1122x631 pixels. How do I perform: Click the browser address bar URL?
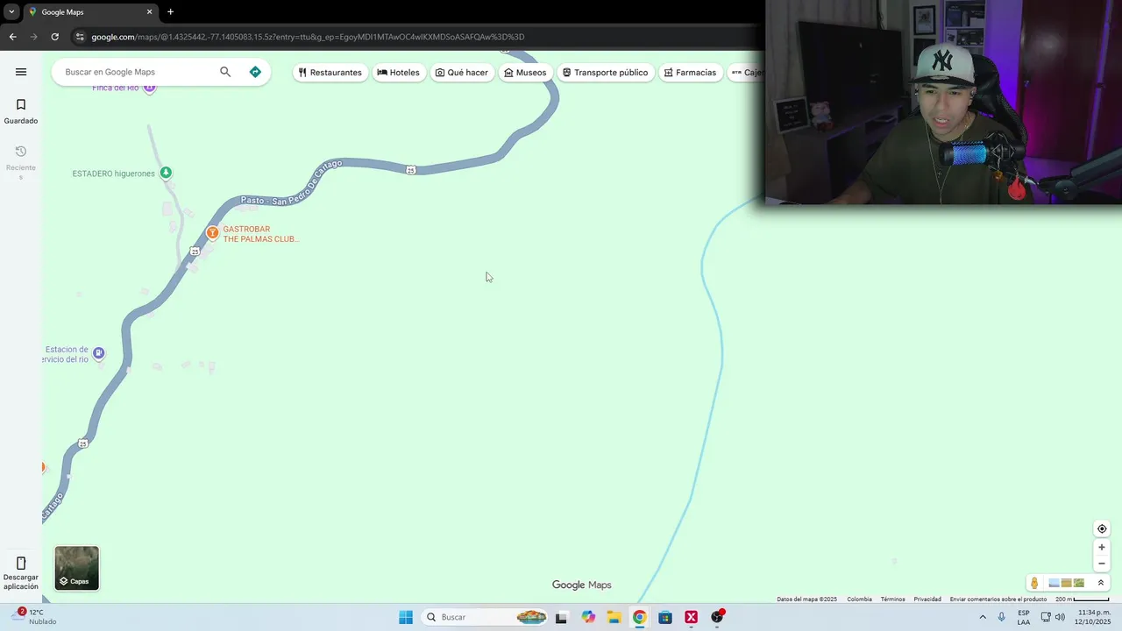click(x=308, y=37)
